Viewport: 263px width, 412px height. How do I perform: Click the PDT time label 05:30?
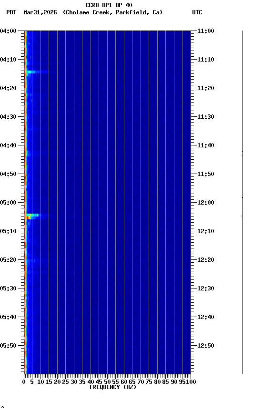coord(8,289)
